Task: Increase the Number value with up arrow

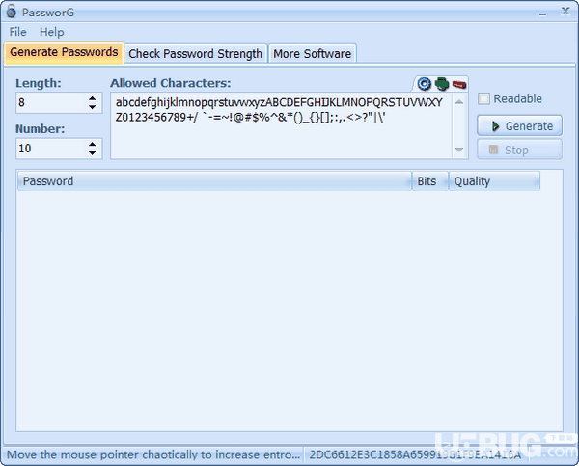Action: coord(93,144)
